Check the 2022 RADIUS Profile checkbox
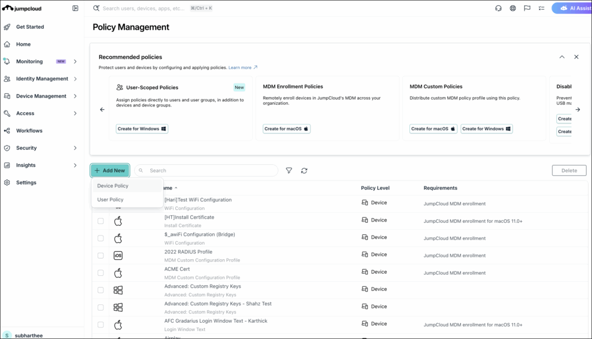 [x=101, y=256]
